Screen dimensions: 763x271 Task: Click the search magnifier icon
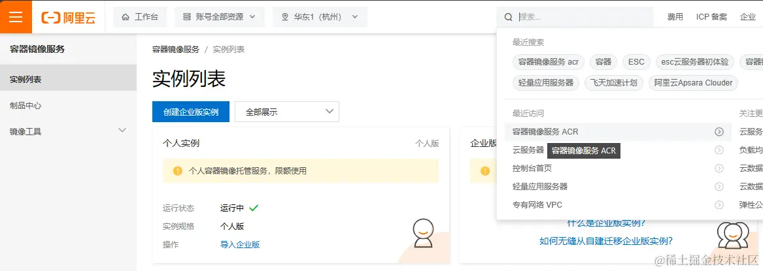coord(508,17)
